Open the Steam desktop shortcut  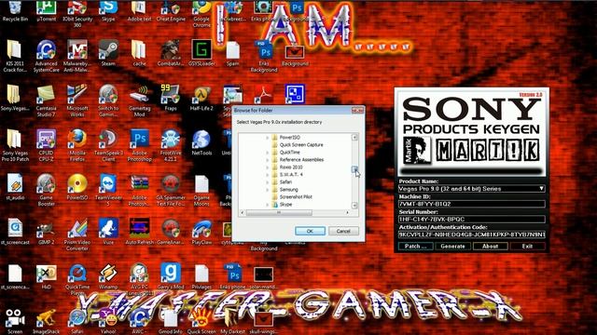pos(108,52)
